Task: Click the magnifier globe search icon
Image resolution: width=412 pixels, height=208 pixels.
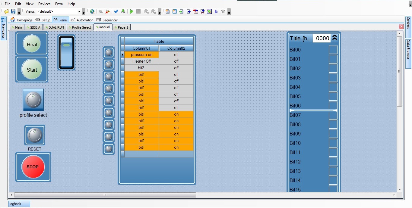Action: (x=92, y=11)
